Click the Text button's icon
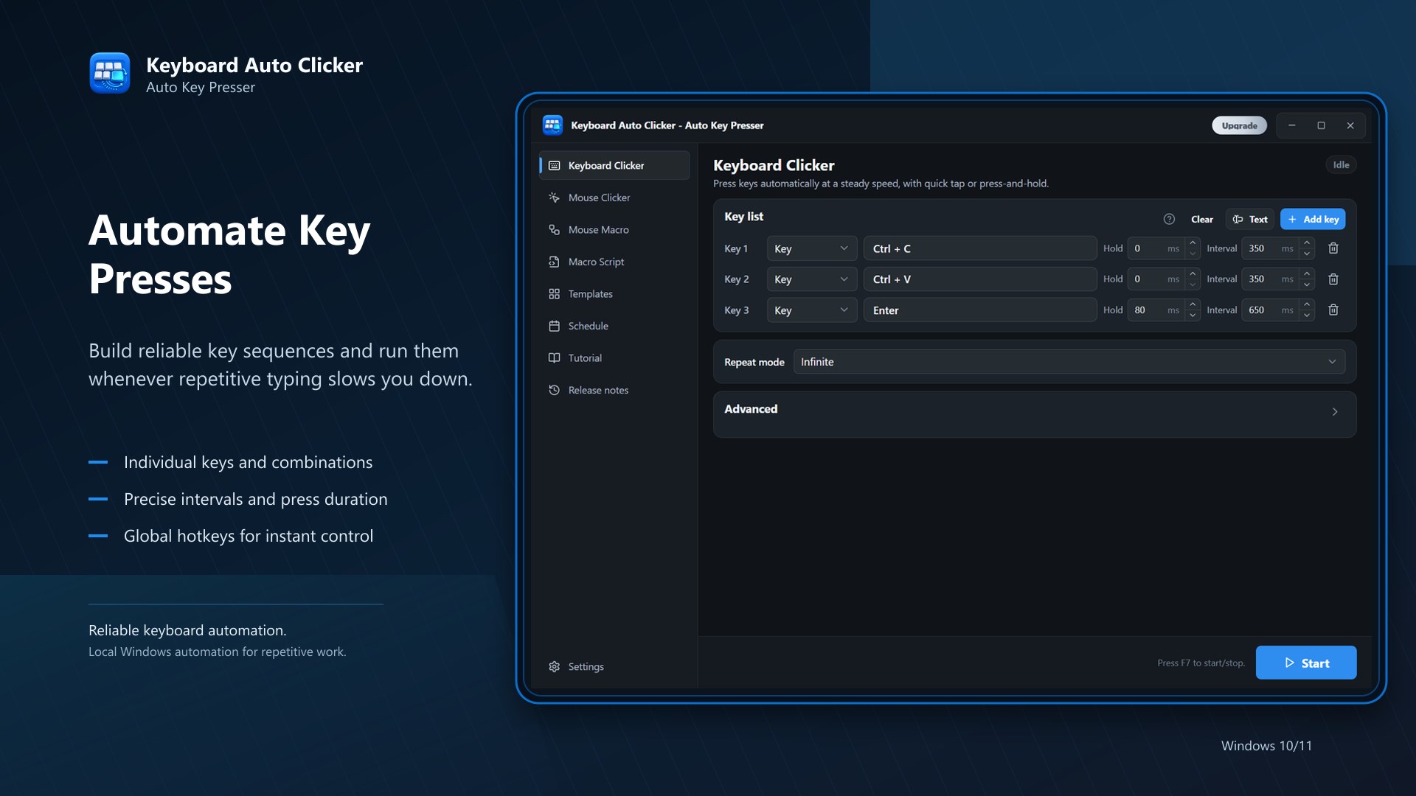1416x796 pixels. pyautogui.click(x=1238, y=219)
